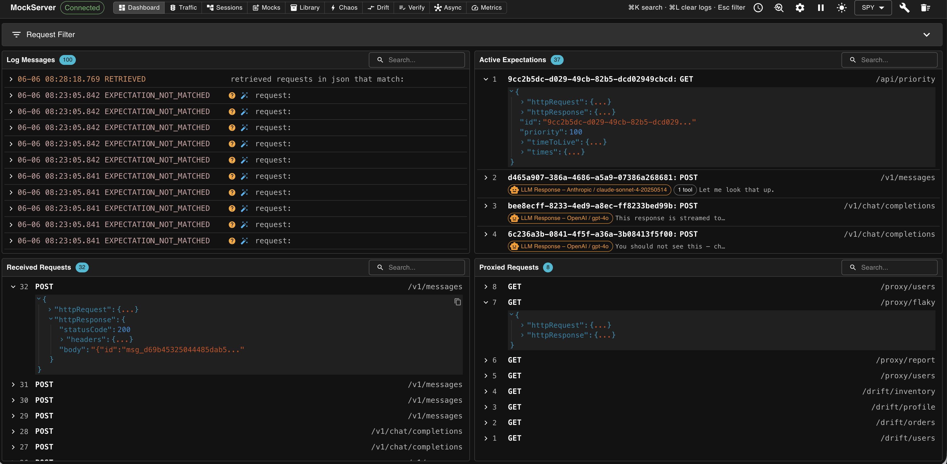Collapse expectation 1 /api/priority
The width and height of the screenshot is (947, 464).
pos(486,79)
